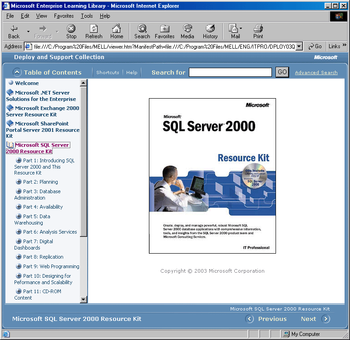Click the book icon for SharePoint Portal Server
This screenshot has width=350, height=340.
click(10, 123)
